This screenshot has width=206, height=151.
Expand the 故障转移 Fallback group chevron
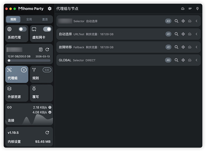pos(196,47)
